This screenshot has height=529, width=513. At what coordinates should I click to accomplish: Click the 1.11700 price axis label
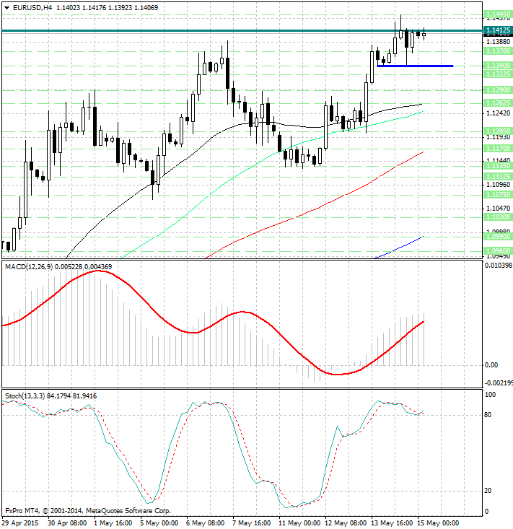(x=498, y=148)
